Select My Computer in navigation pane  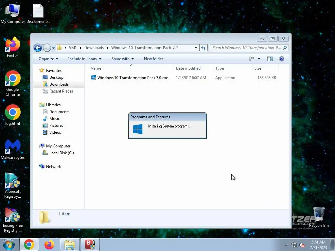pos(58,146)
